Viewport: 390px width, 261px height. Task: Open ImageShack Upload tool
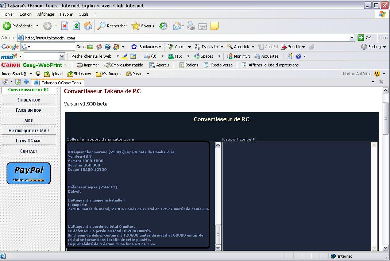(53, 74)
